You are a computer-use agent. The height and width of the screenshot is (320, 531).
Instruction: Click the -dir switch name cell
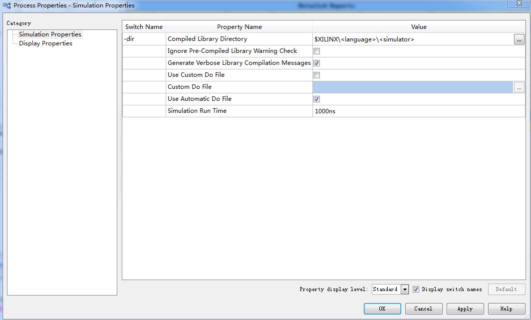144,39
